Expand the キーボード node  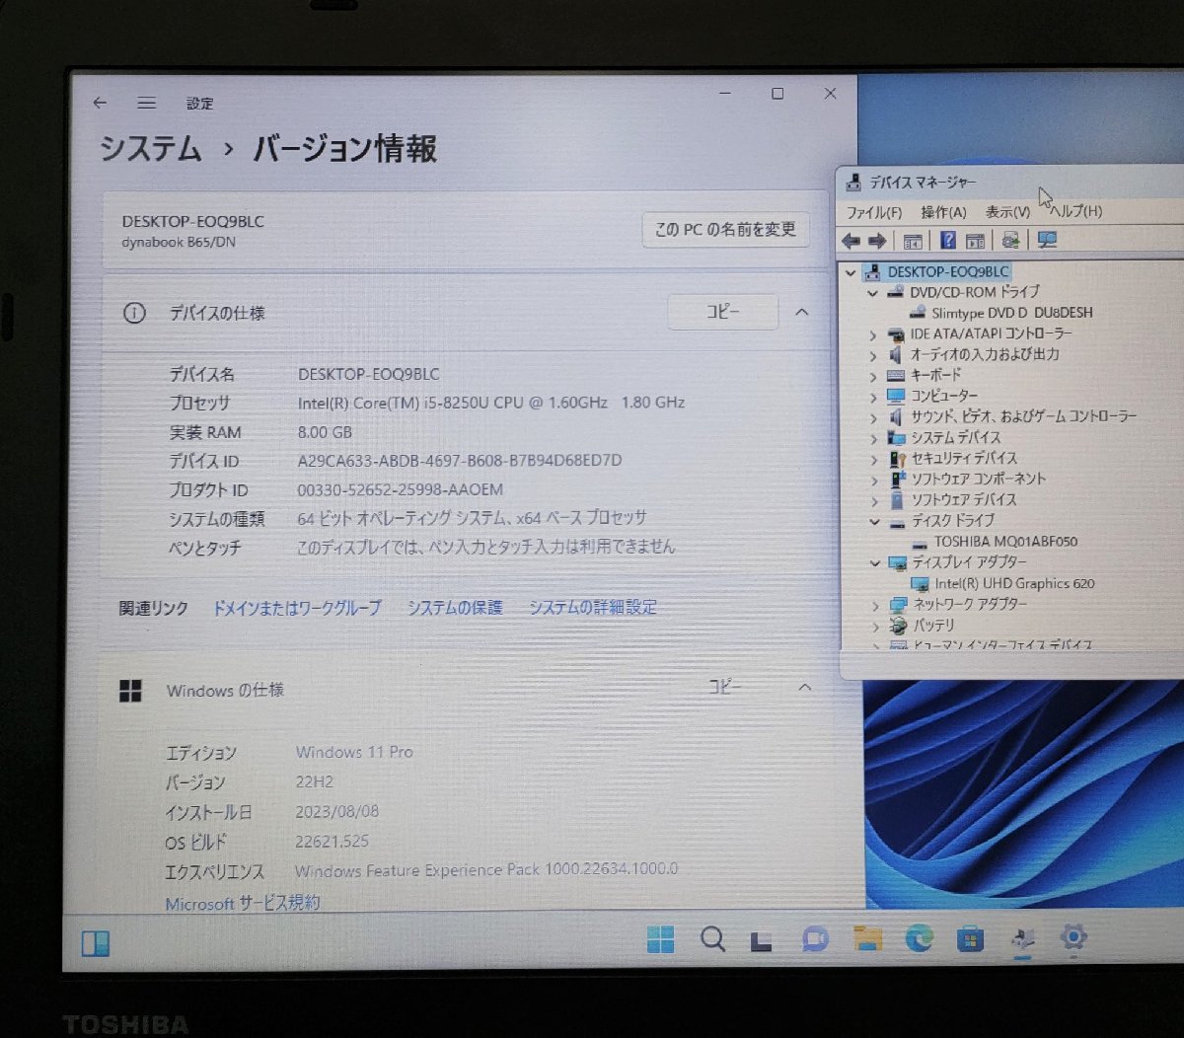tap(873, 376)
